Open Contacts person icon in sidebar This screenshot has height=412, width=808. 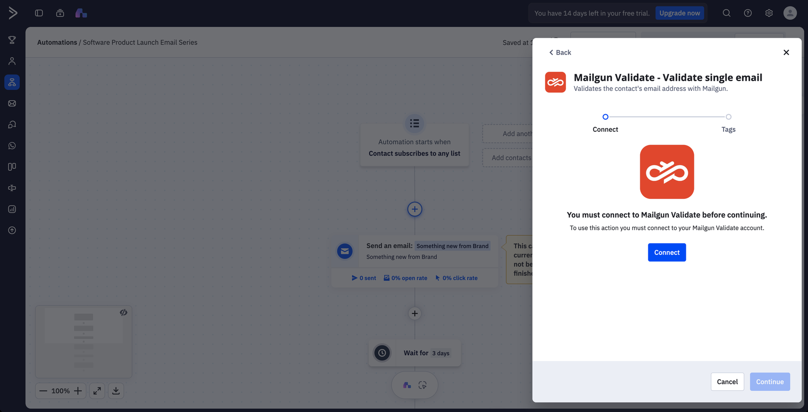(12, 61)
